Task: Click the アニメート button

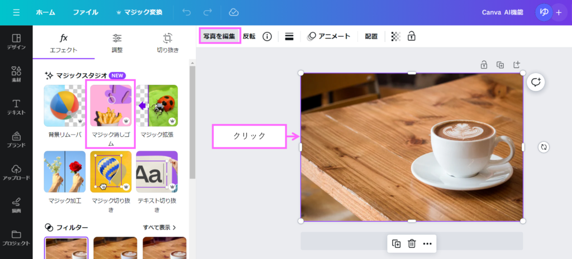Action: (x=329, y=36)
